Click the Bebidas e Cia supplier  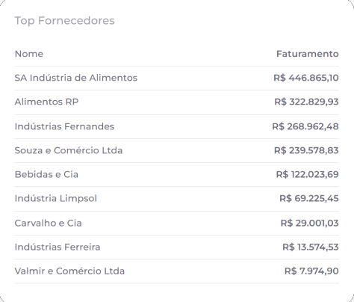point(46,174)
